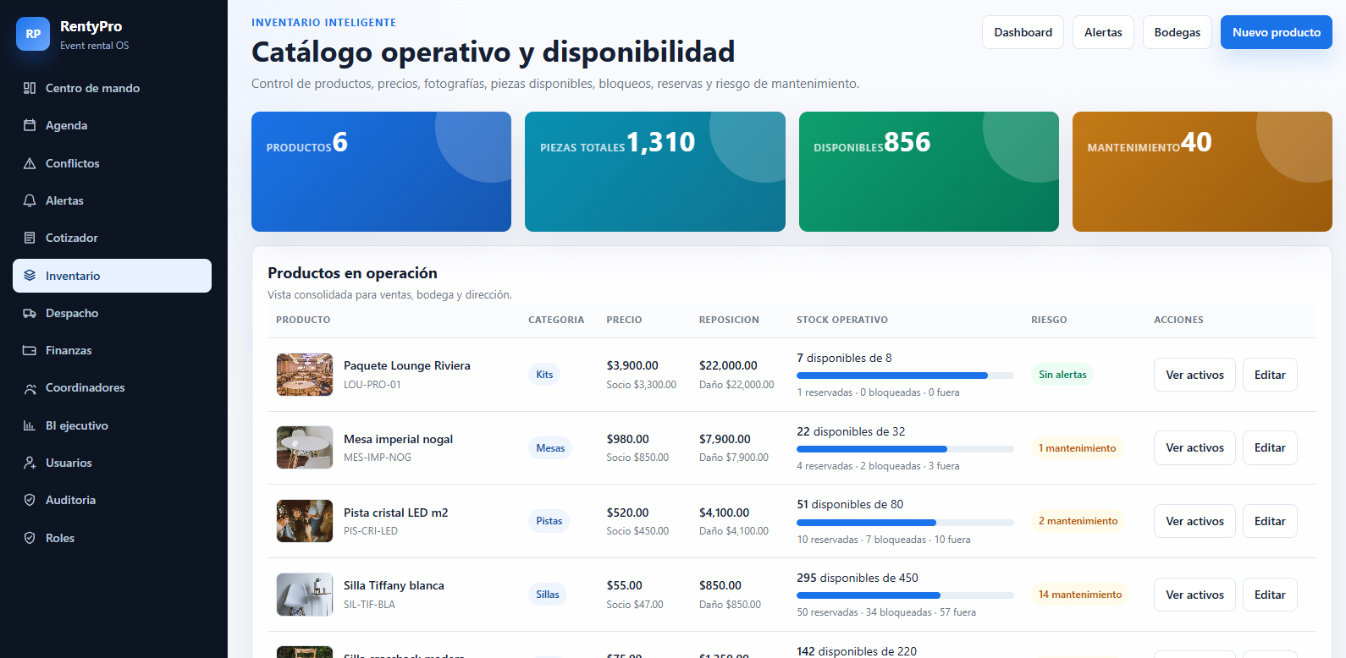Screen dimensions: 1346x658
Task: Click the PRECIO column header
Action: [x=624, y=320]
